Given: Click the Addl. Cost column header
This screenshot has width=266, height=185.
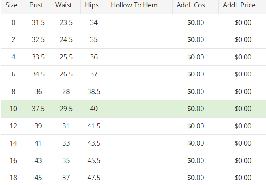Looking at the screenshot, I should pyautogui.click(x=195, y=6).
